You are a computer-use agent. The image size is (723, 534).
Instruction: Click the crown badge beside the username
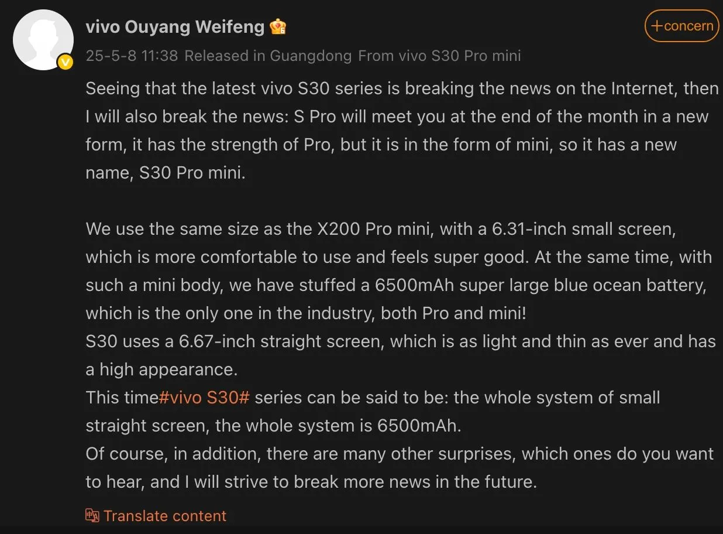(278, 27)
